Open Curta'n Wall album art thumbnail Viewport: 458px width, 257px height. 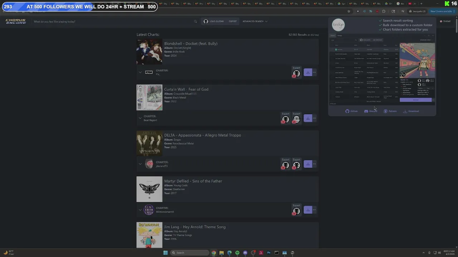click(149, 97)
